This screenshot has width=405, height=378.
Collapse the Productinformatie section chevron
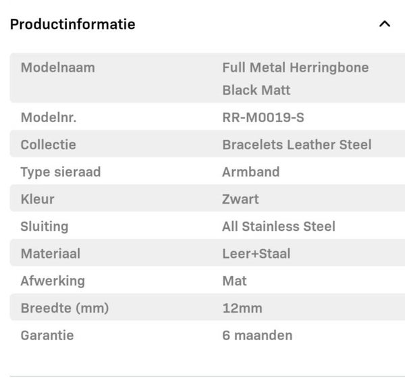click(x=385, y=24)
